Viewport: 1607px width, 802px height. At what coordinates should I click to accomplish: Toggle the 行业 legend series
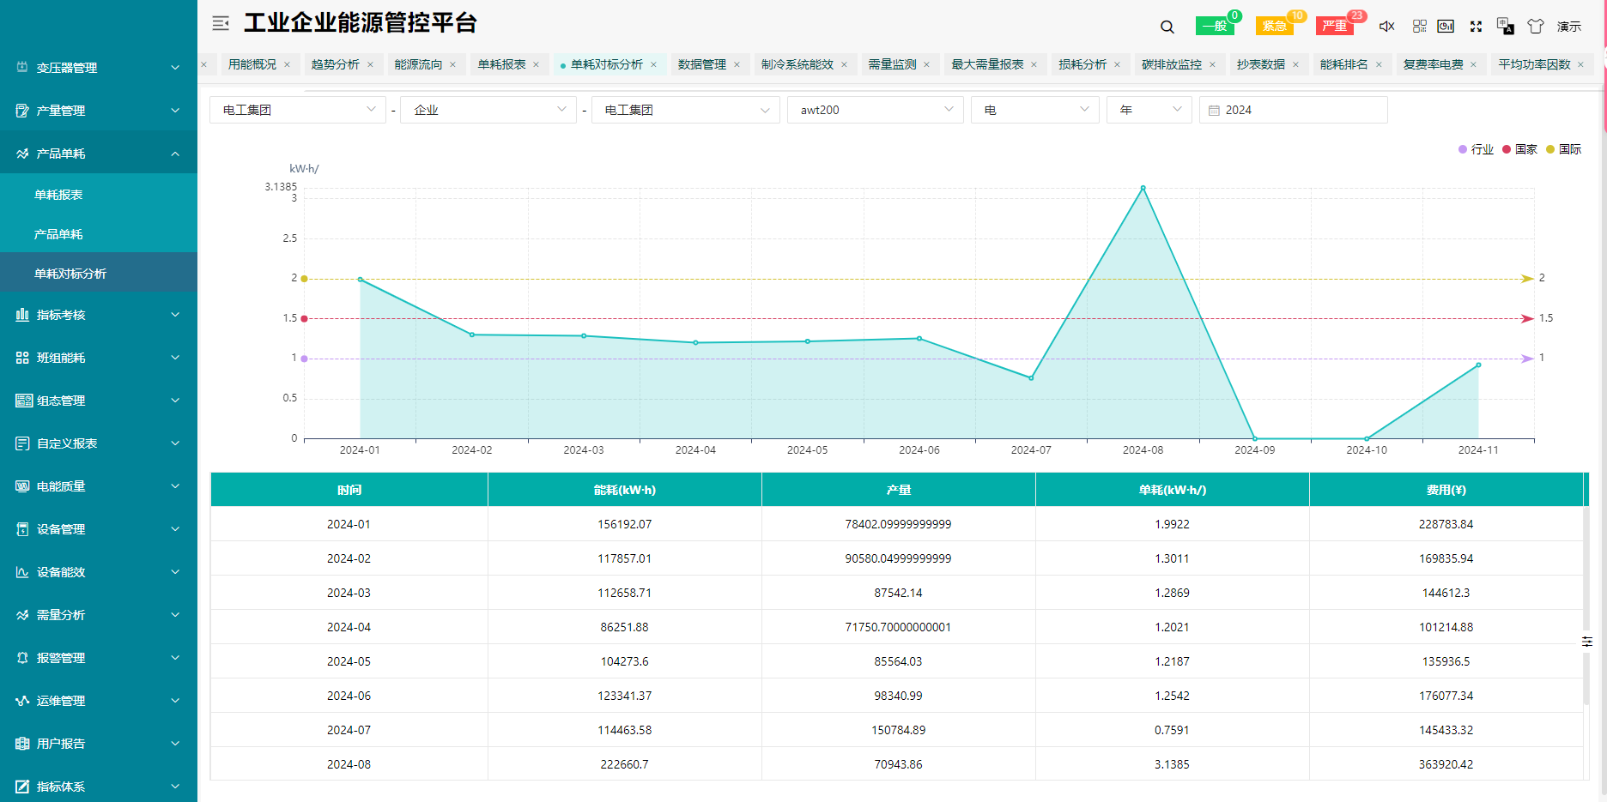1476,149
